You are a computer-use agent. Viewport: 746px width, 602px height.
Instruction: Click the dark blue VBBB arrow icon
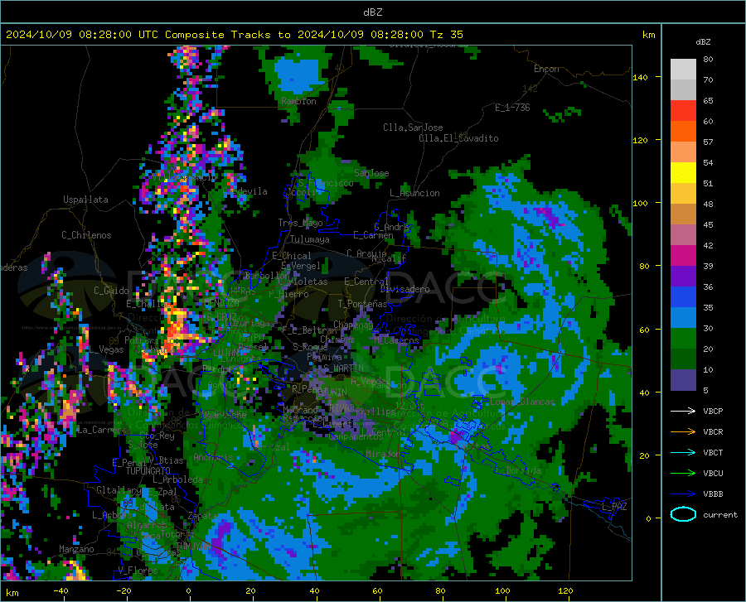click(683, 494)
